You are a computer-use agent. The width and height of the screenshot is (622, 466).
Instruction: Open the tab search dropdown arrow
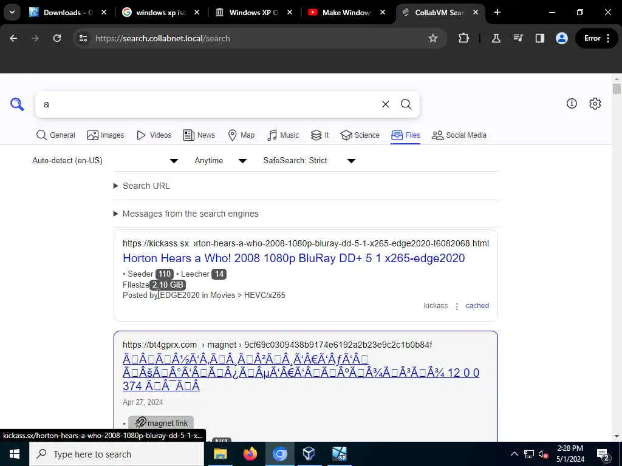(x=12, y=12)
